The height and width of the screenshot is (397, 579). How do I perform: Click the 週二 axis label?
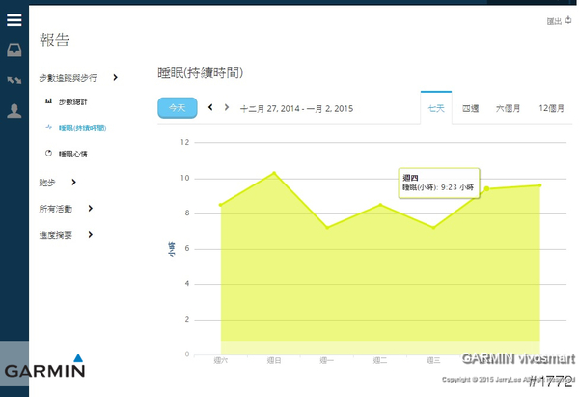(380, 360)
